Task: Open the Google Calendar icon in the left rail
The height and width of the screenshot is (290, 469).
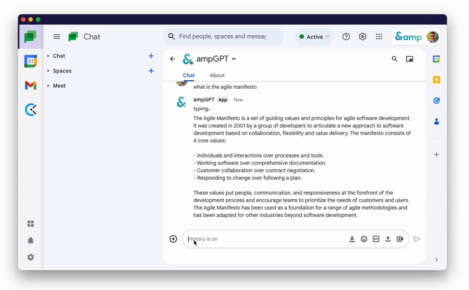Action: (30, 61)
